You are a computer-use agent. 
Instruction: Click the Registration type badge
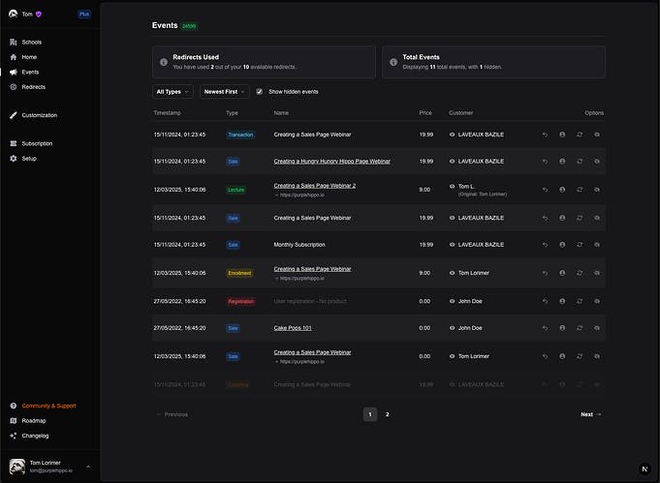[240, 301]
